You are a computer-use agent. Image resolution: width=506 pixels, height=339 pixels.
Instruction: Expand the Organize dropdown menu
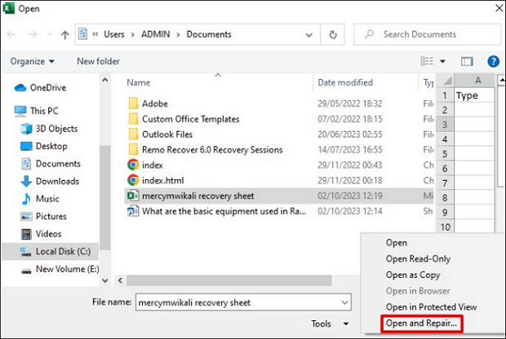coord(33,61)
